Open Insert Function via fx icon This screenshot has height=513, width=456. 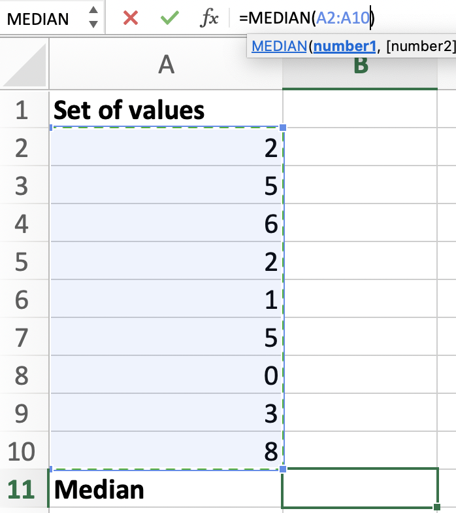209,18
